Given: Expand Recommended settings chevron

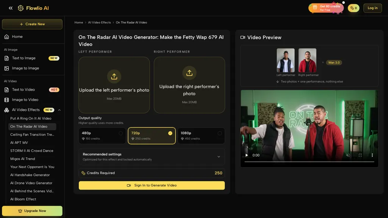Looking at the screenshot, I should point(219,157).
